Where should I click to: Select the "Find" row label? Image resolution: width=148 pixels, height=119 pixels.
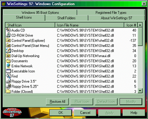14,76
